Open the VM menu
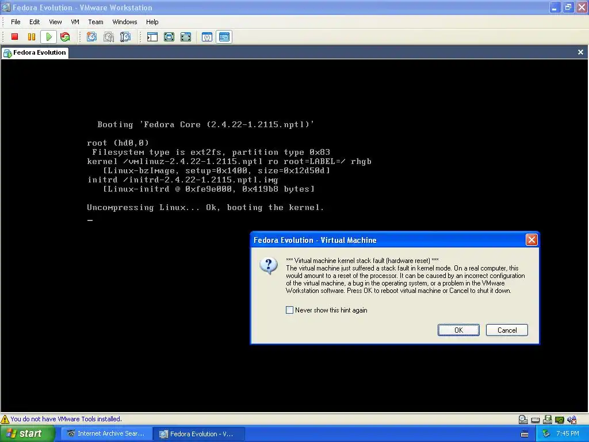 pyautogui.click(x=75, y=22)
